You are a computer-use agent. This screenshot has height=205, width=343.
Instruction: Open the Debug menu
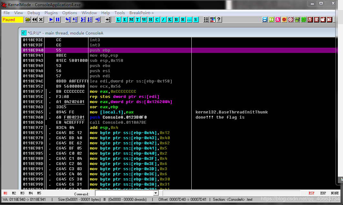click(x=34, y=13)
